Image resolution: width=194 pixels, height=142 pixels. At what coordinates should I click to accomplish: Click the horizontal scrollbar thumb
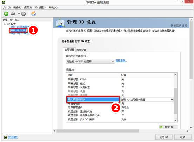tap(98, 131)
